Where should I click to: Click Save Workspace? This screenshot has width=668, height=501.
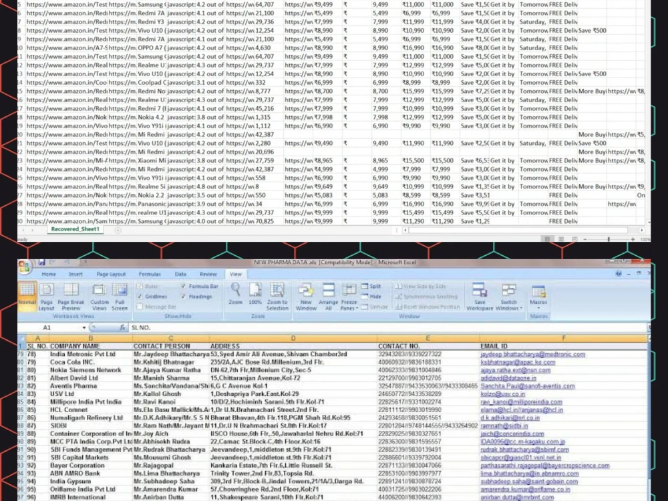point(480,296)
